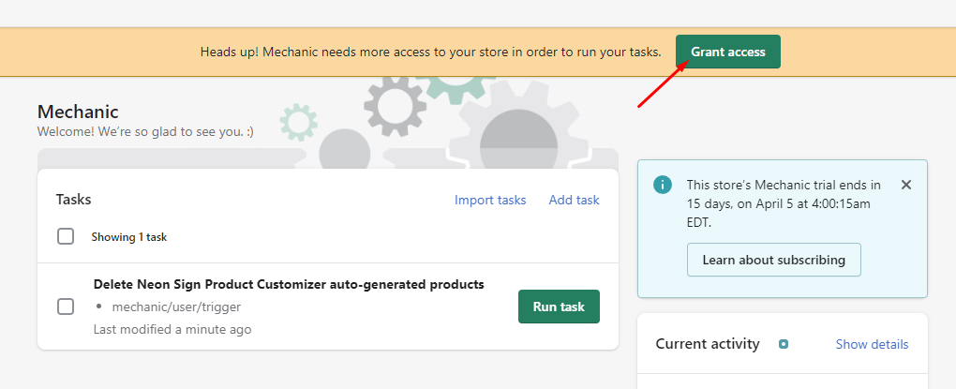956x389 pixels.
Task: Click the info icon in trial notice
Action: point(663,185)
